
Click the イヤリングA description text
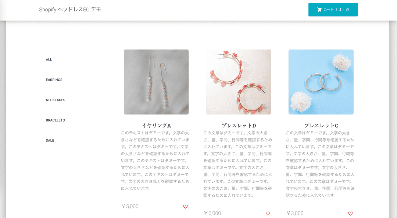(x=155, y=161)
